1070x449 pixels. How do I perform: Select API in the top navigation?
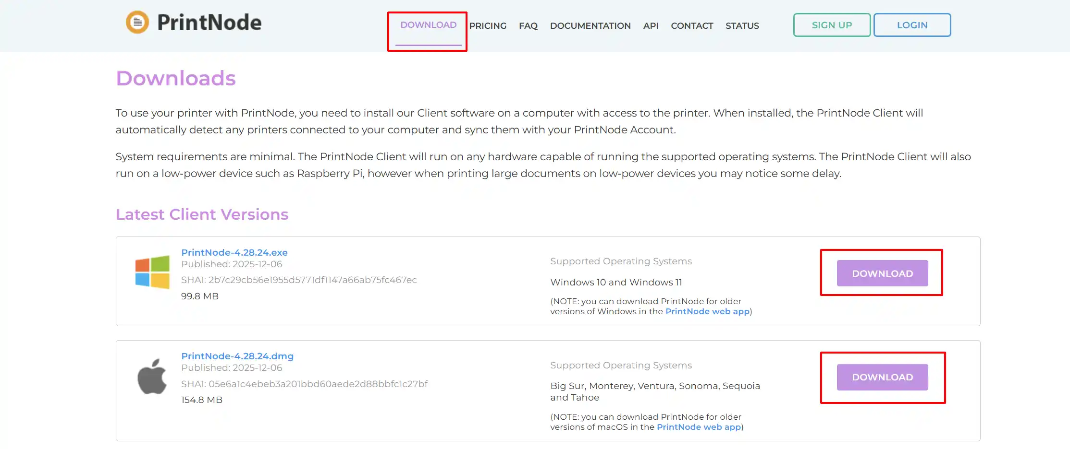point(651,26)
